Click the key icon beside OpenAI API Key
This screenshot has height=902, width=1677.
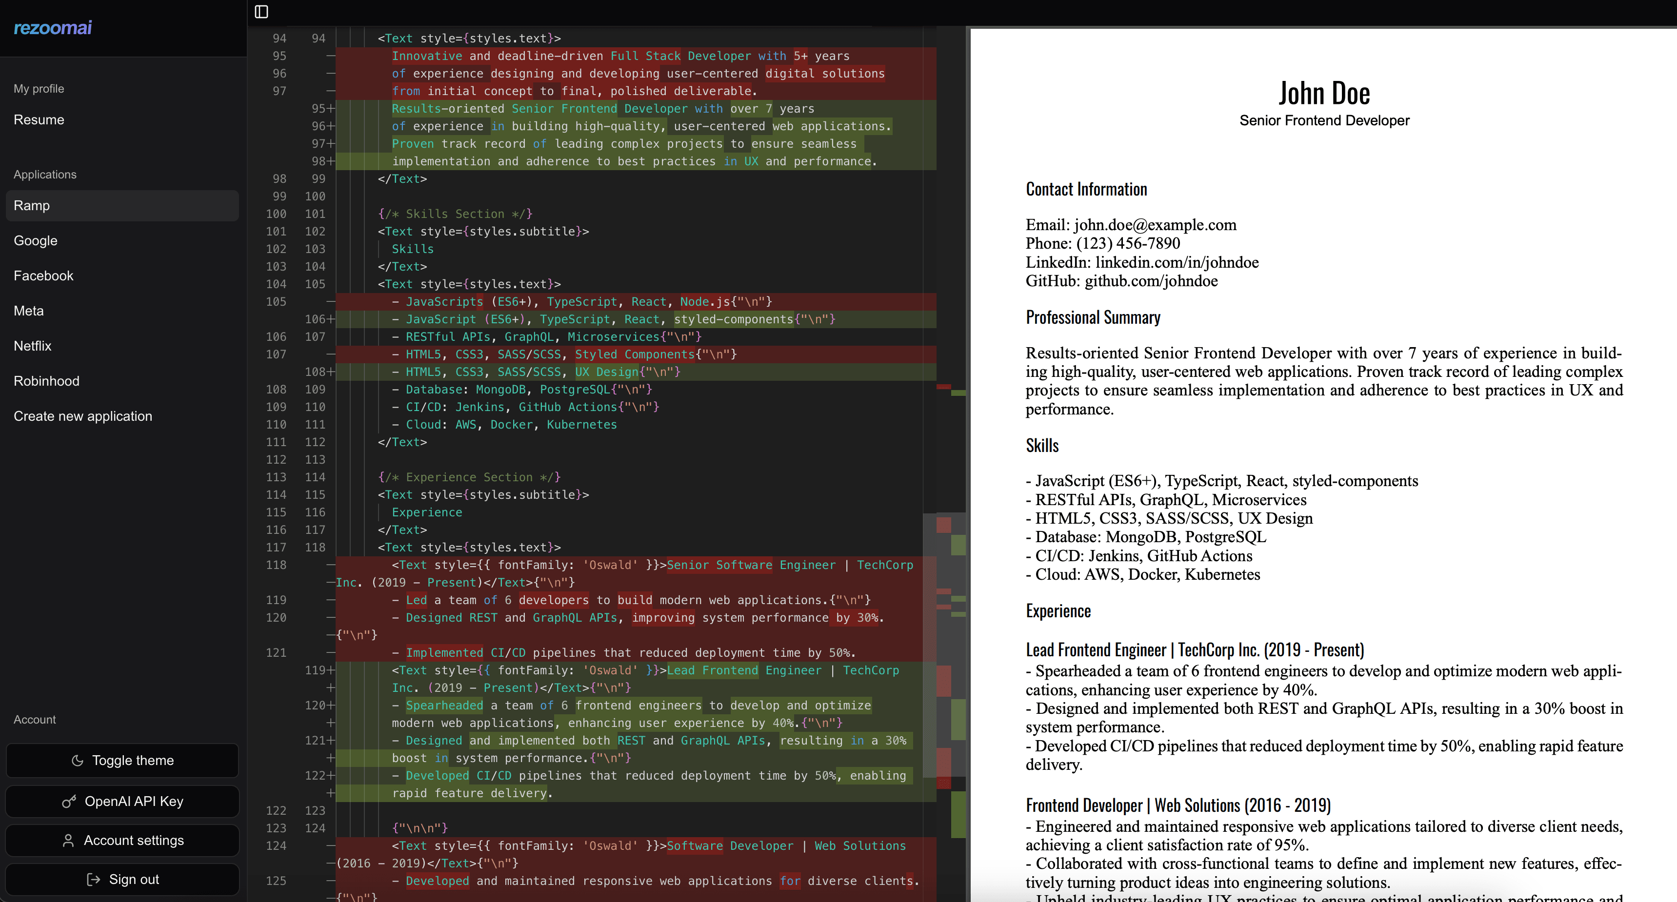[x=69, y=801]
